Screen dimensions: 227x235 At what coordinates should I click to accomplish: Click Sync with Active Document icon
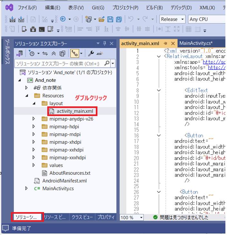click(x=45, y=53)
